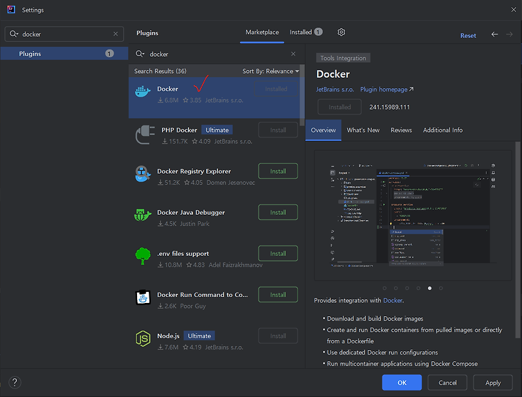The width and height of the screenshot is (522, 397).
Task: Click the help question mark icon
Action: [14, 383]
